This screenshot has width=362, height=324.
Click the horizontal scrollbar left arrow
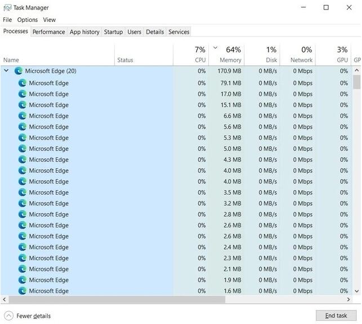(x=5, y=299)
